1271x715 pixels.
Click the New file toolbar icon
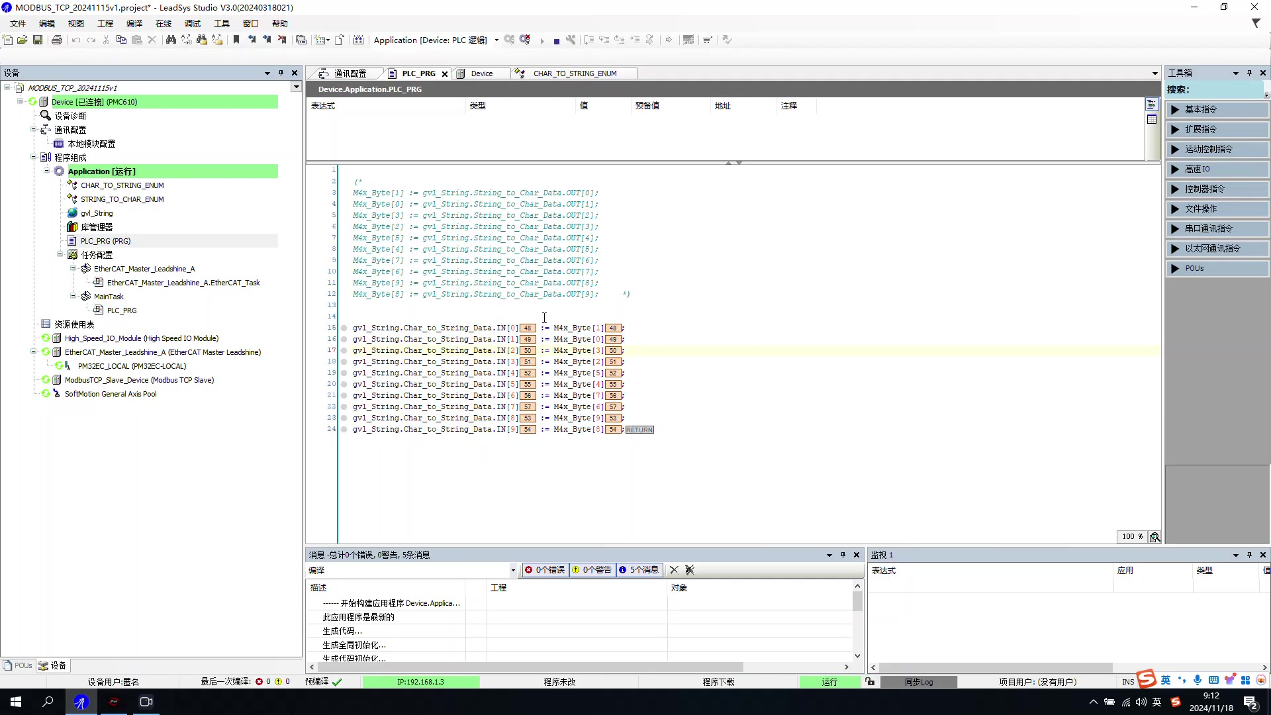(8, 40)
